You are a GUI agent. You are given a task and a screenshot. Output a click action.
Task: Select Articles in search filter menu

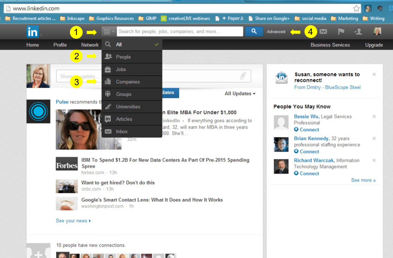(132, 119)
